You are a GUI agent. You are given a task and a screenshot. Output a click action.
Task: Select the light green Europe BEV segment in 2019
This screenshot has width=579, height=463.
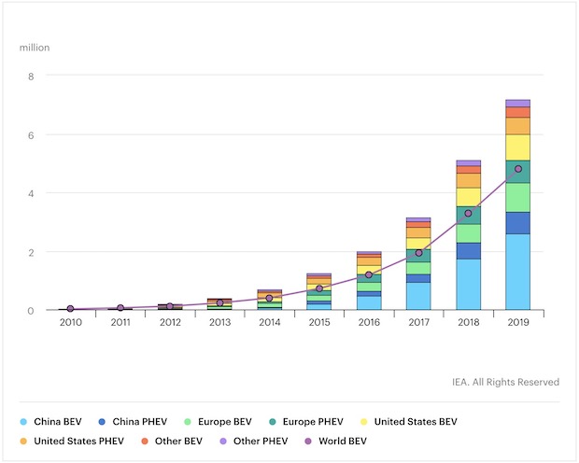[x=518, y=197]
